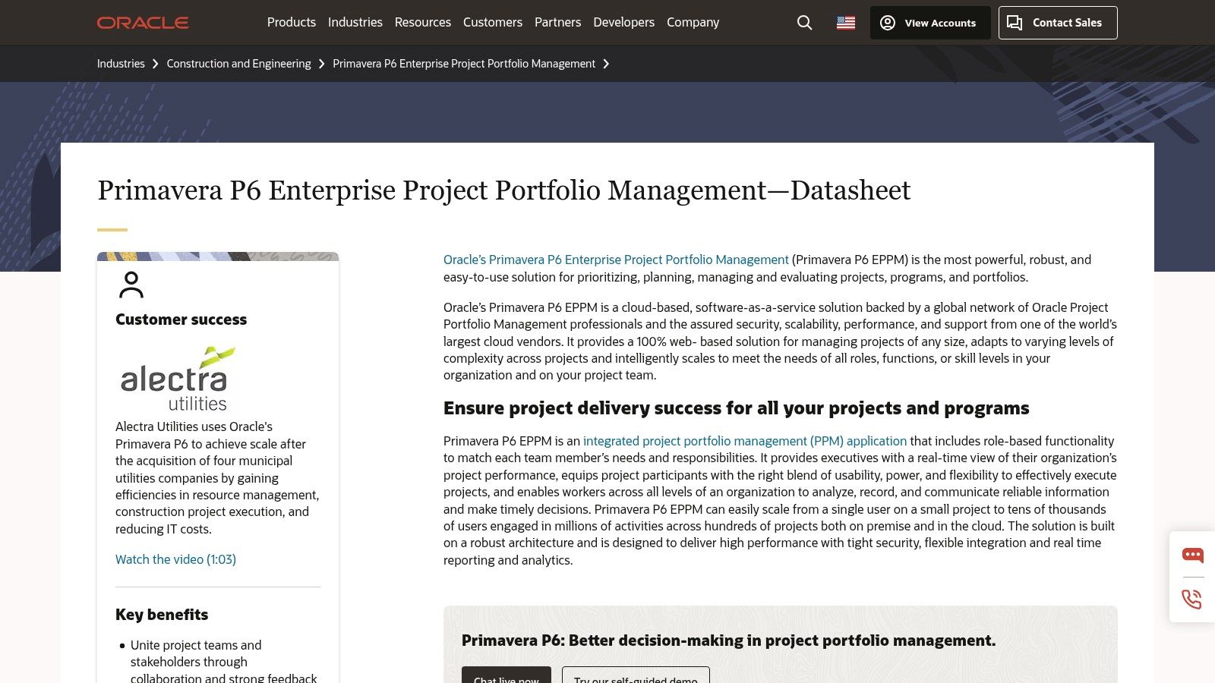
Task: Click the Construction and Engineering breadcrumb link
Action: pyautogui.click(x=238, y=64)
